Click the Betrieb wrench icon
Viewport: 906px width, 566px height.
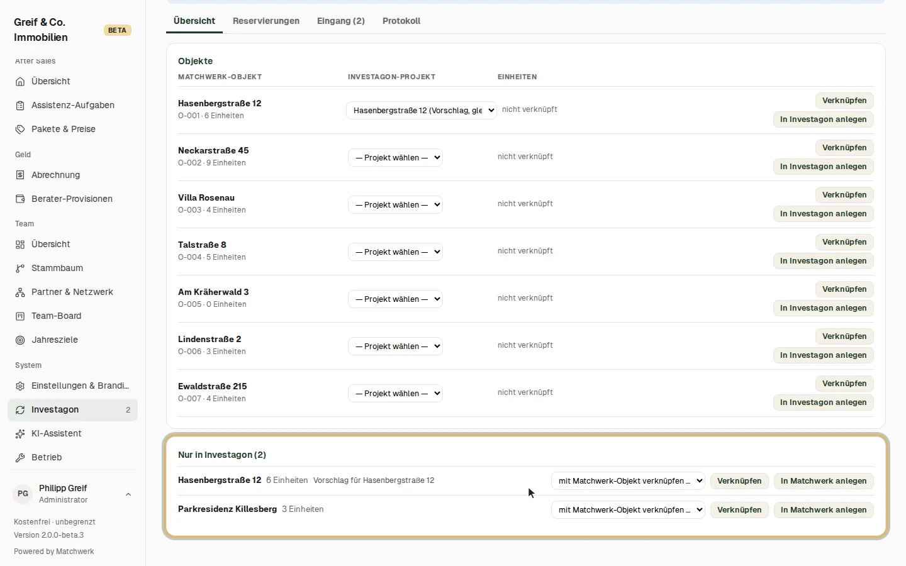tap(20, 458)
